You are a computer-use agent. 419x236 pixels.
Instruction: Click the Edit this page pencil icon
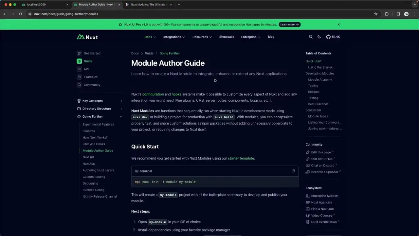[x=308, y=152]
